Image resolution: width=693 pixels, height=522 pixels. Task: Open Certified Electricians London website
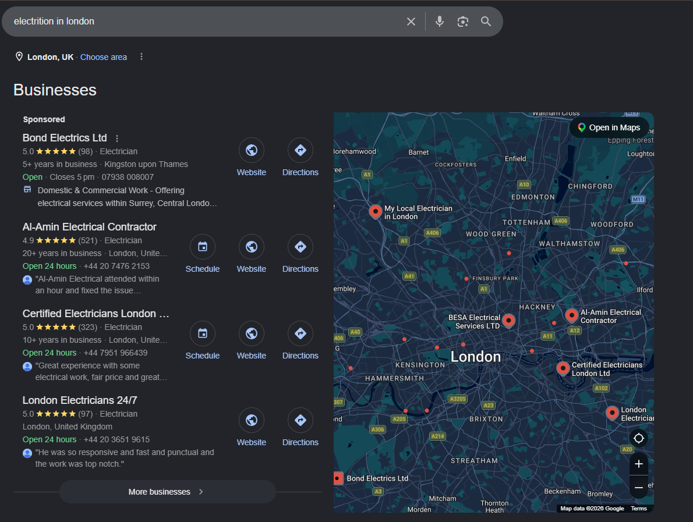coord(252,333)
